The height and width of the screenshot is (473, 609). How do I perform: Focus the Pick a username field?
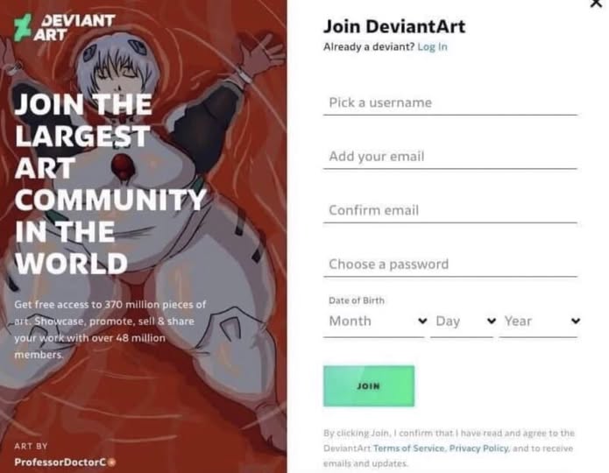(450, 102)
